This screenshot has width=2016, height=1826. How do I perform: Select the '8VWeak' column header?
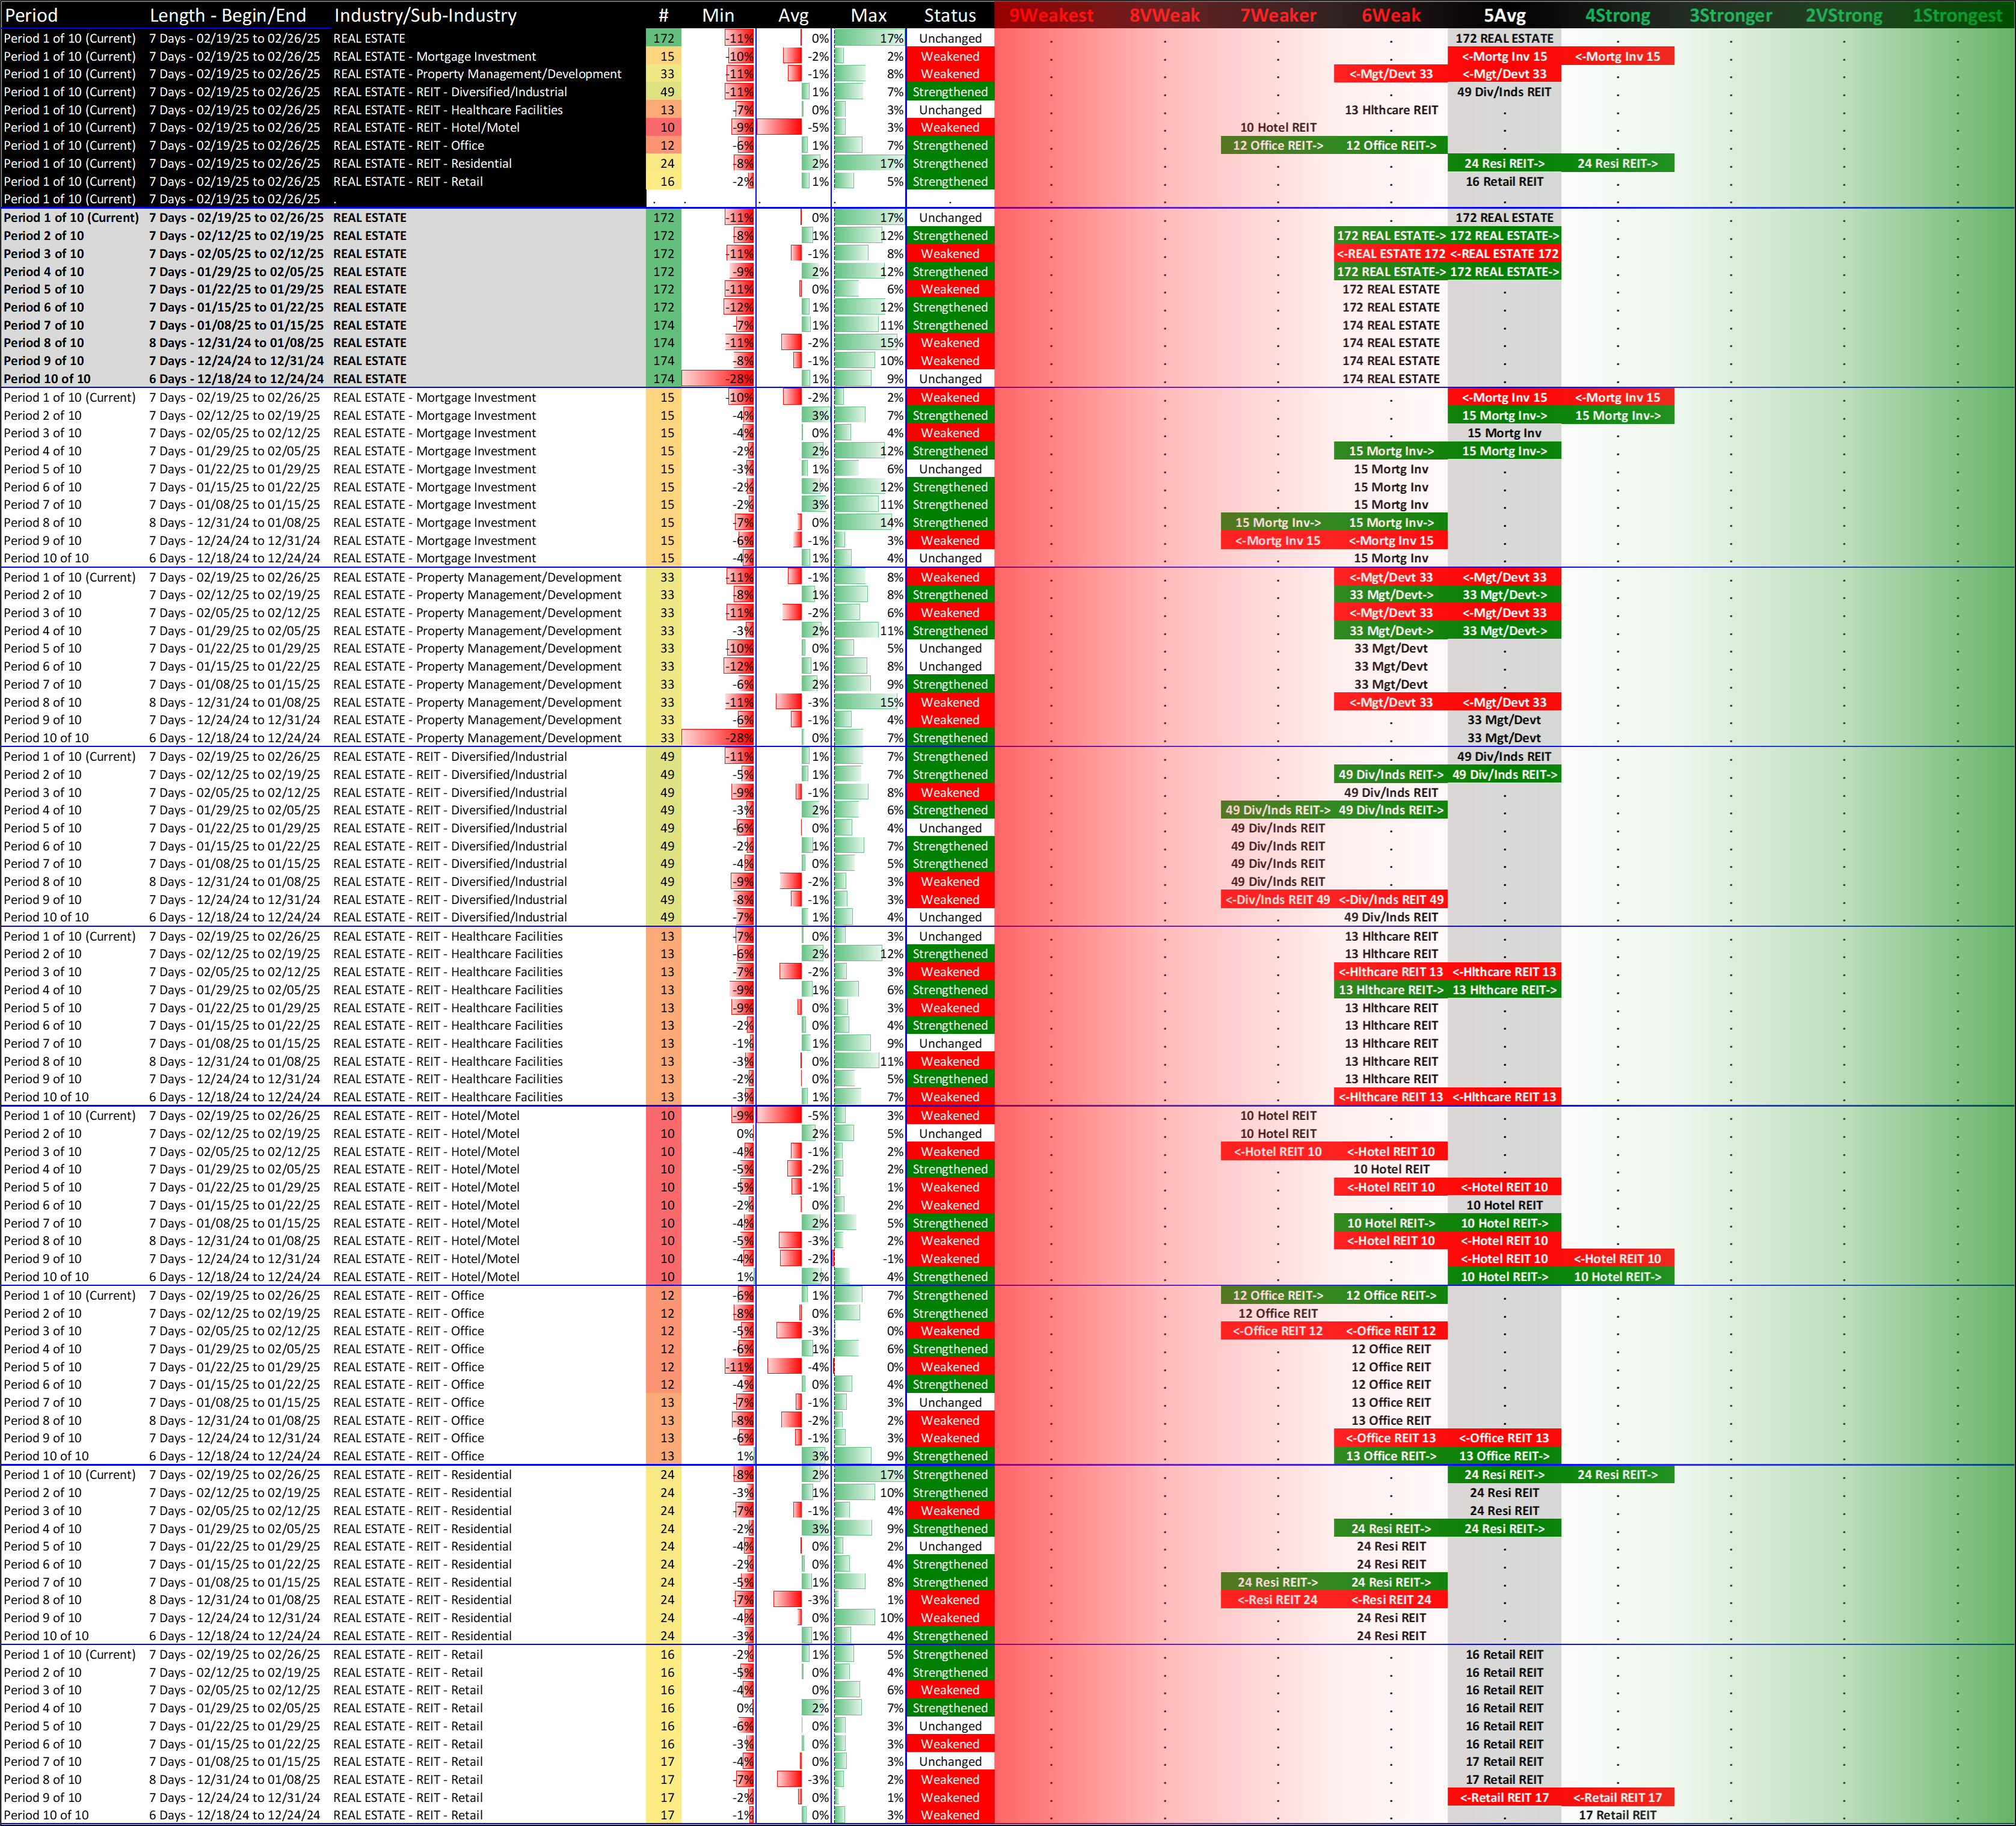pos(1164,15)
